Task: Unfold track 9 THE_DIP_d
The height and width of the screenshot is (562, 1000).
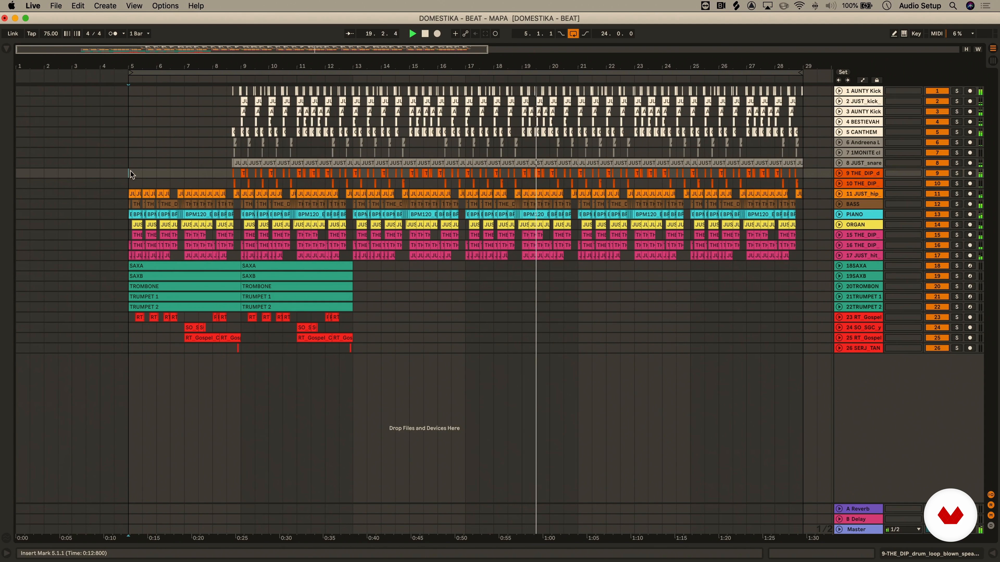Action: 839,173
